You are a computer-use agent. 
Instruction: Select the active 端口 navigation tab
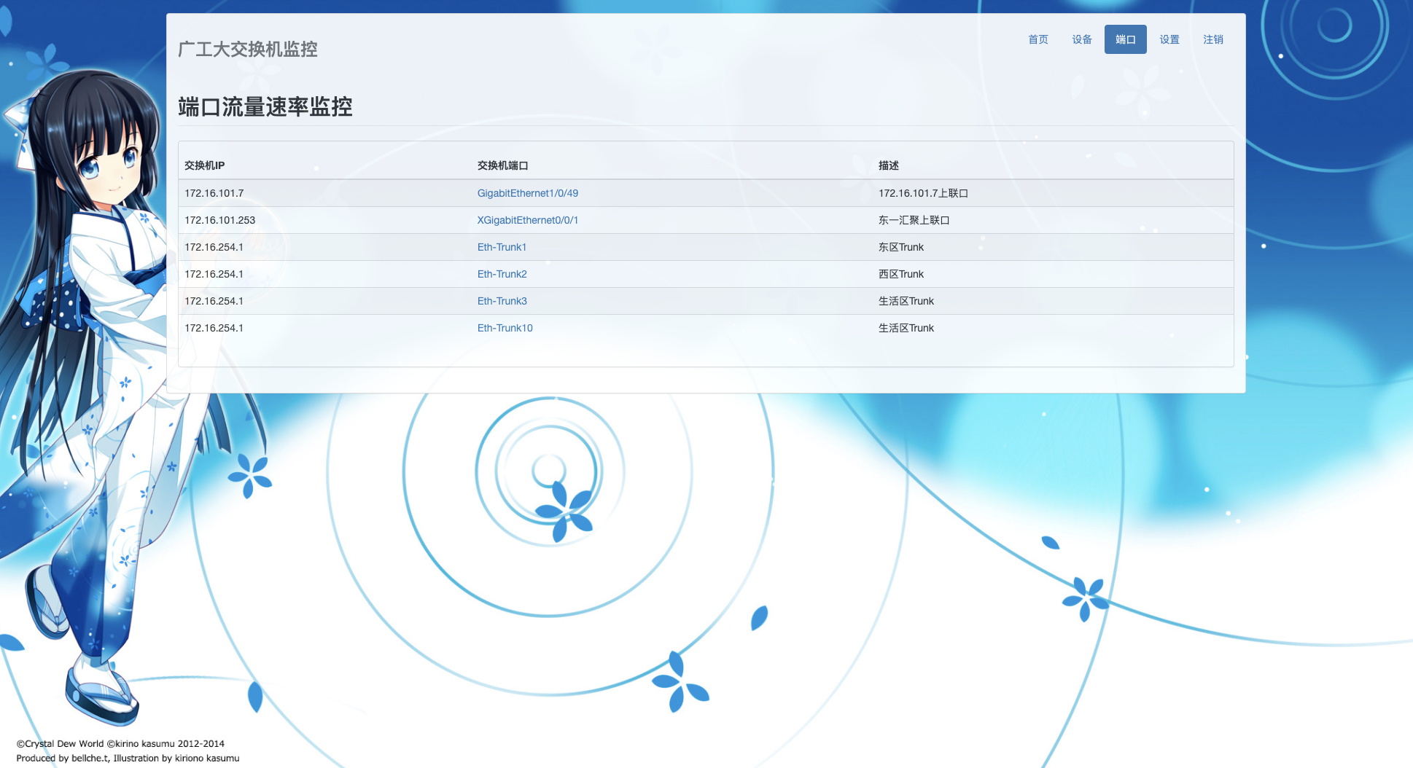[x=1125, y=39]
